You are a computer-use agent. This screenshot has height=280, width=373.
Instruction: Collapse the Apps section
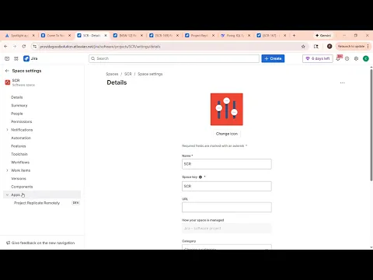point(7,194)
